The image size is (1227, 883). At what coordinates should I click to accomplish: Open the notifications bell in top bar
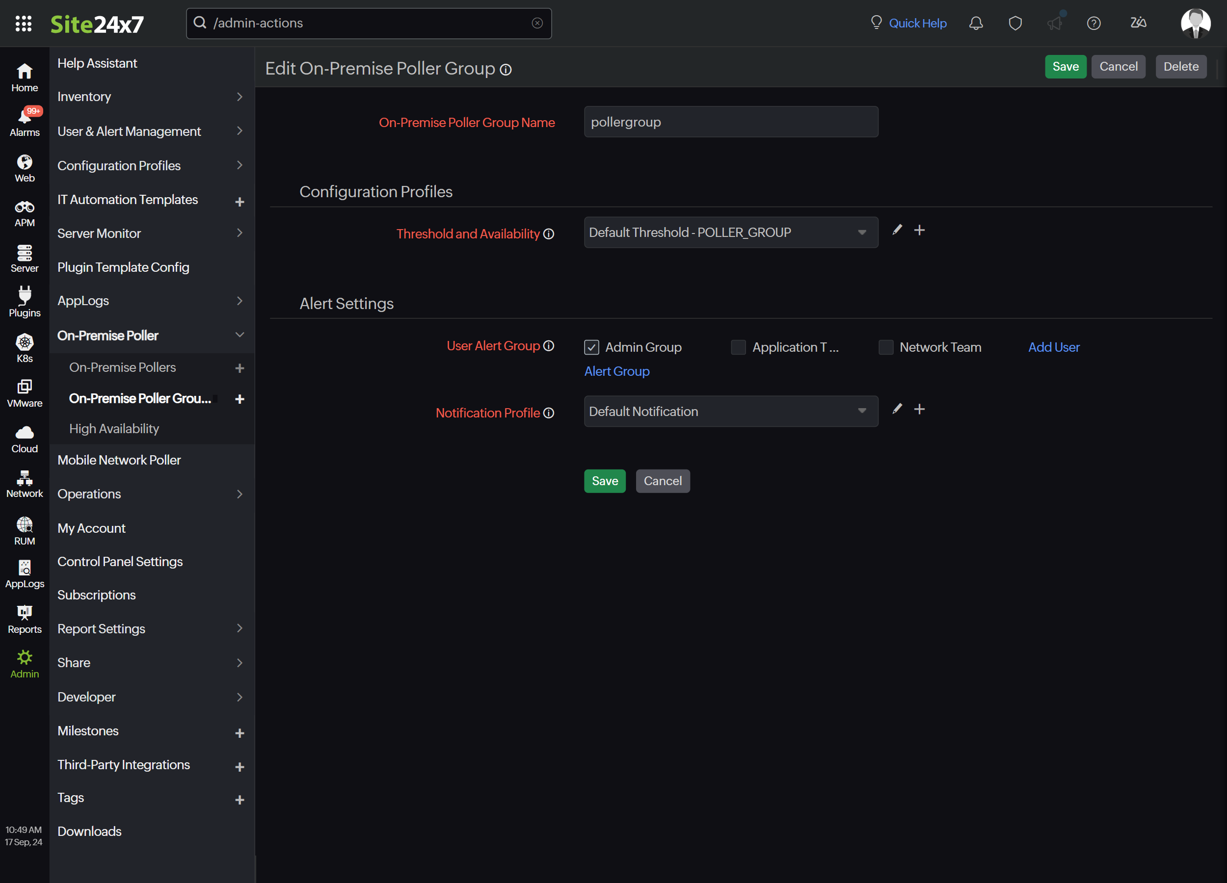975,23
